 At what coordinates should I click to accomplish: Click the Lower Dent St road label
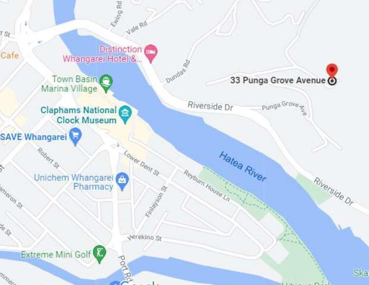point(142,163)
